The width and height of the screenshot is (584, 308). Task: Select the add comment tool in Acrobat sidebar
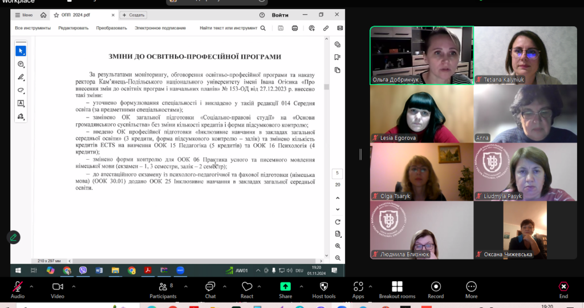[21, 64]
